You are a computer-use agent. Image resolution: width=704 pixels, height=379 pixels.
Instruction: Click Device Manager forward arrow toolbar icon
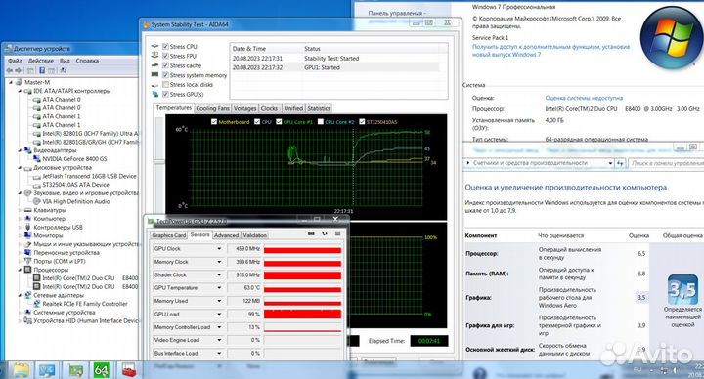19,70
